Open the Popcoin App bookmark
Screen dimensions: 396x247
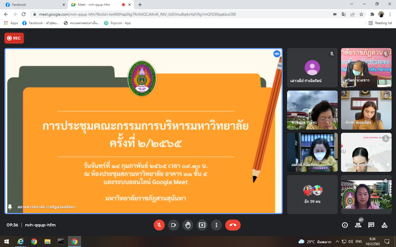pyautogui.click(x=117, y=23)
